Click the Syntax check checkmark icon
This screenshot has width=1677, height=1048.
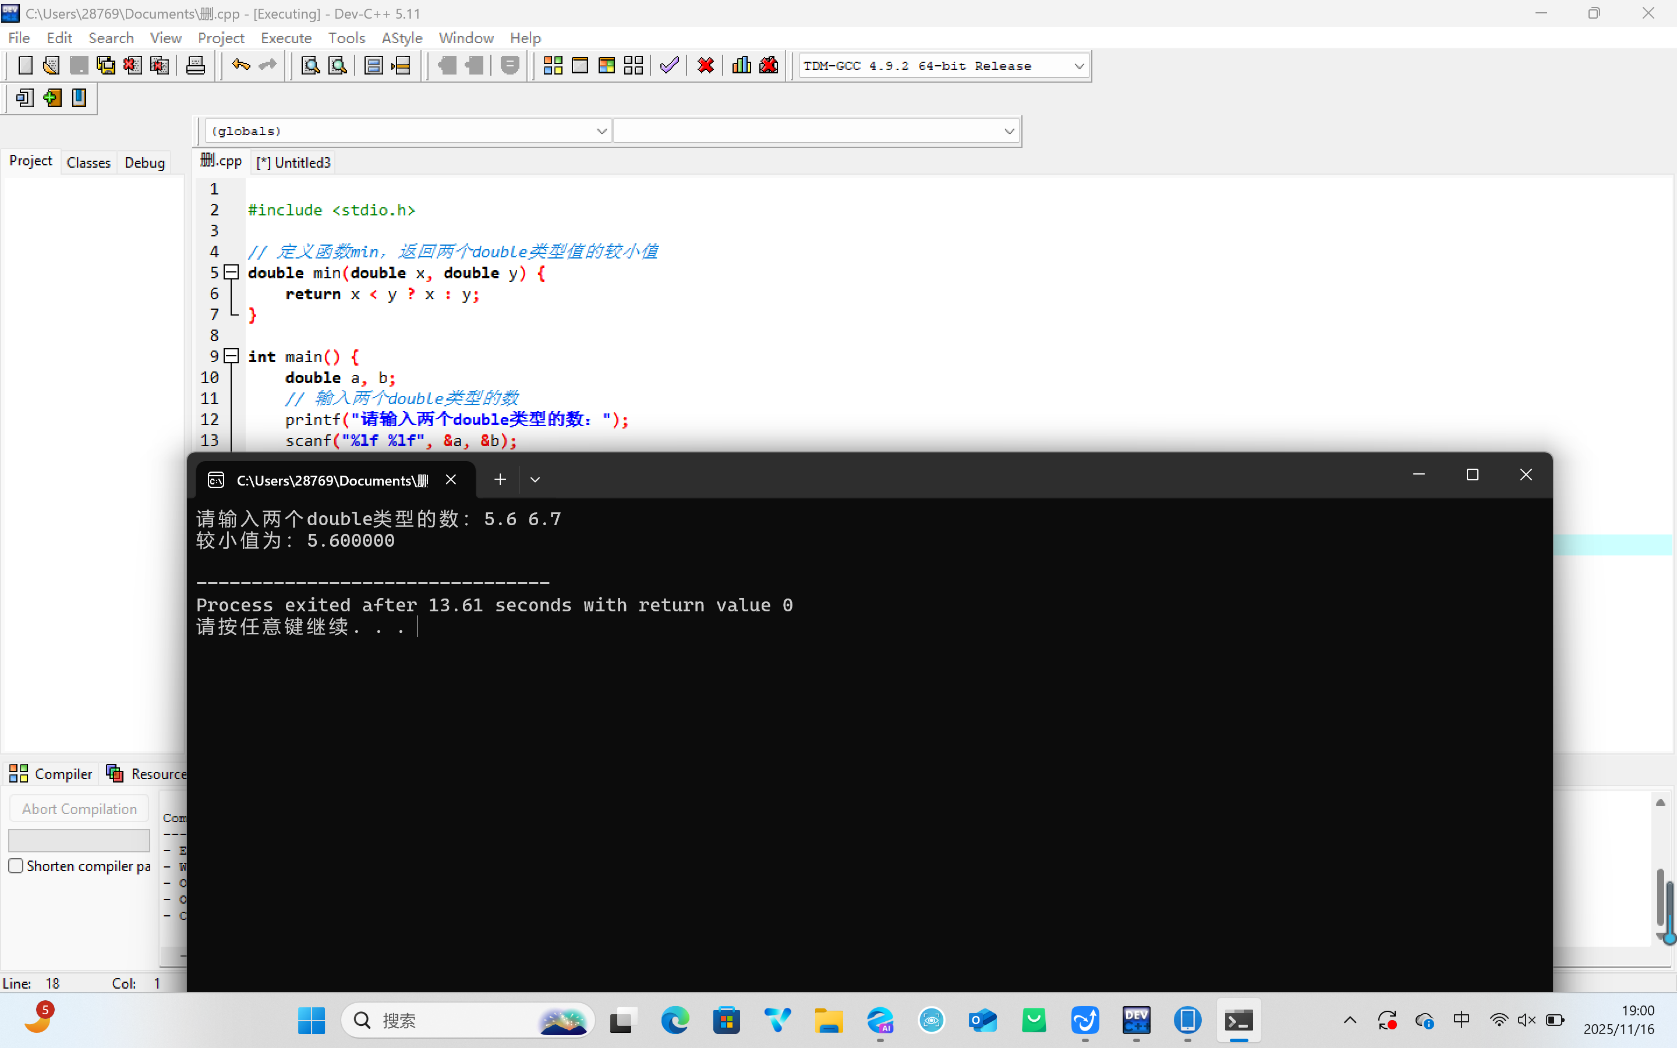(x=670, y=66)
